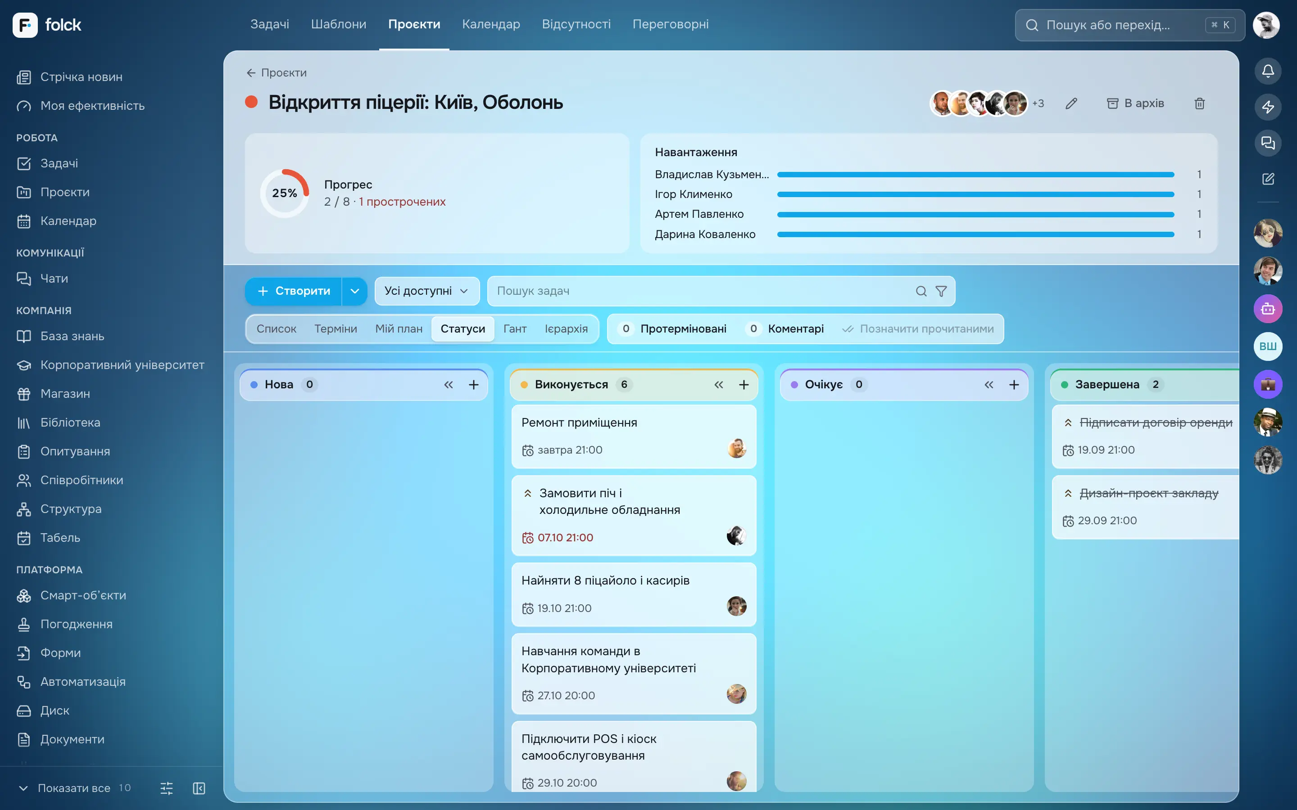Screen dimensions: 1297x810
Task: Open the chat bubbles icon in right rail
Action: (1268, 143)
